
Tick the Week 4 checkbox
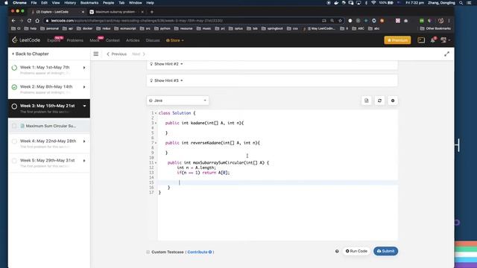pyautogui.click(x=14, y=141)
